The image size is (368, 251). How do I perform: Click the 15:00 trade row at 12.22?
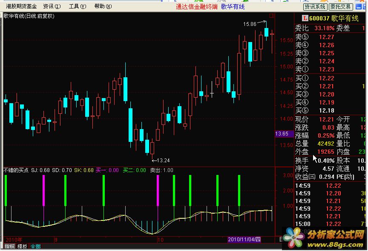coord(330,224)
